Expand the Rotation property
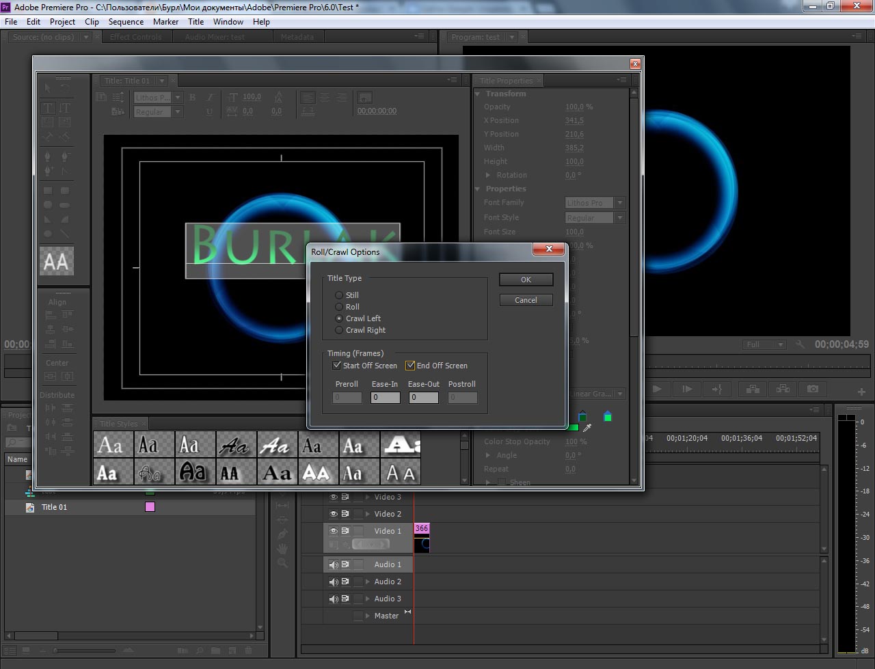Screen dimensions: 875x669 [x=488, y=175]
